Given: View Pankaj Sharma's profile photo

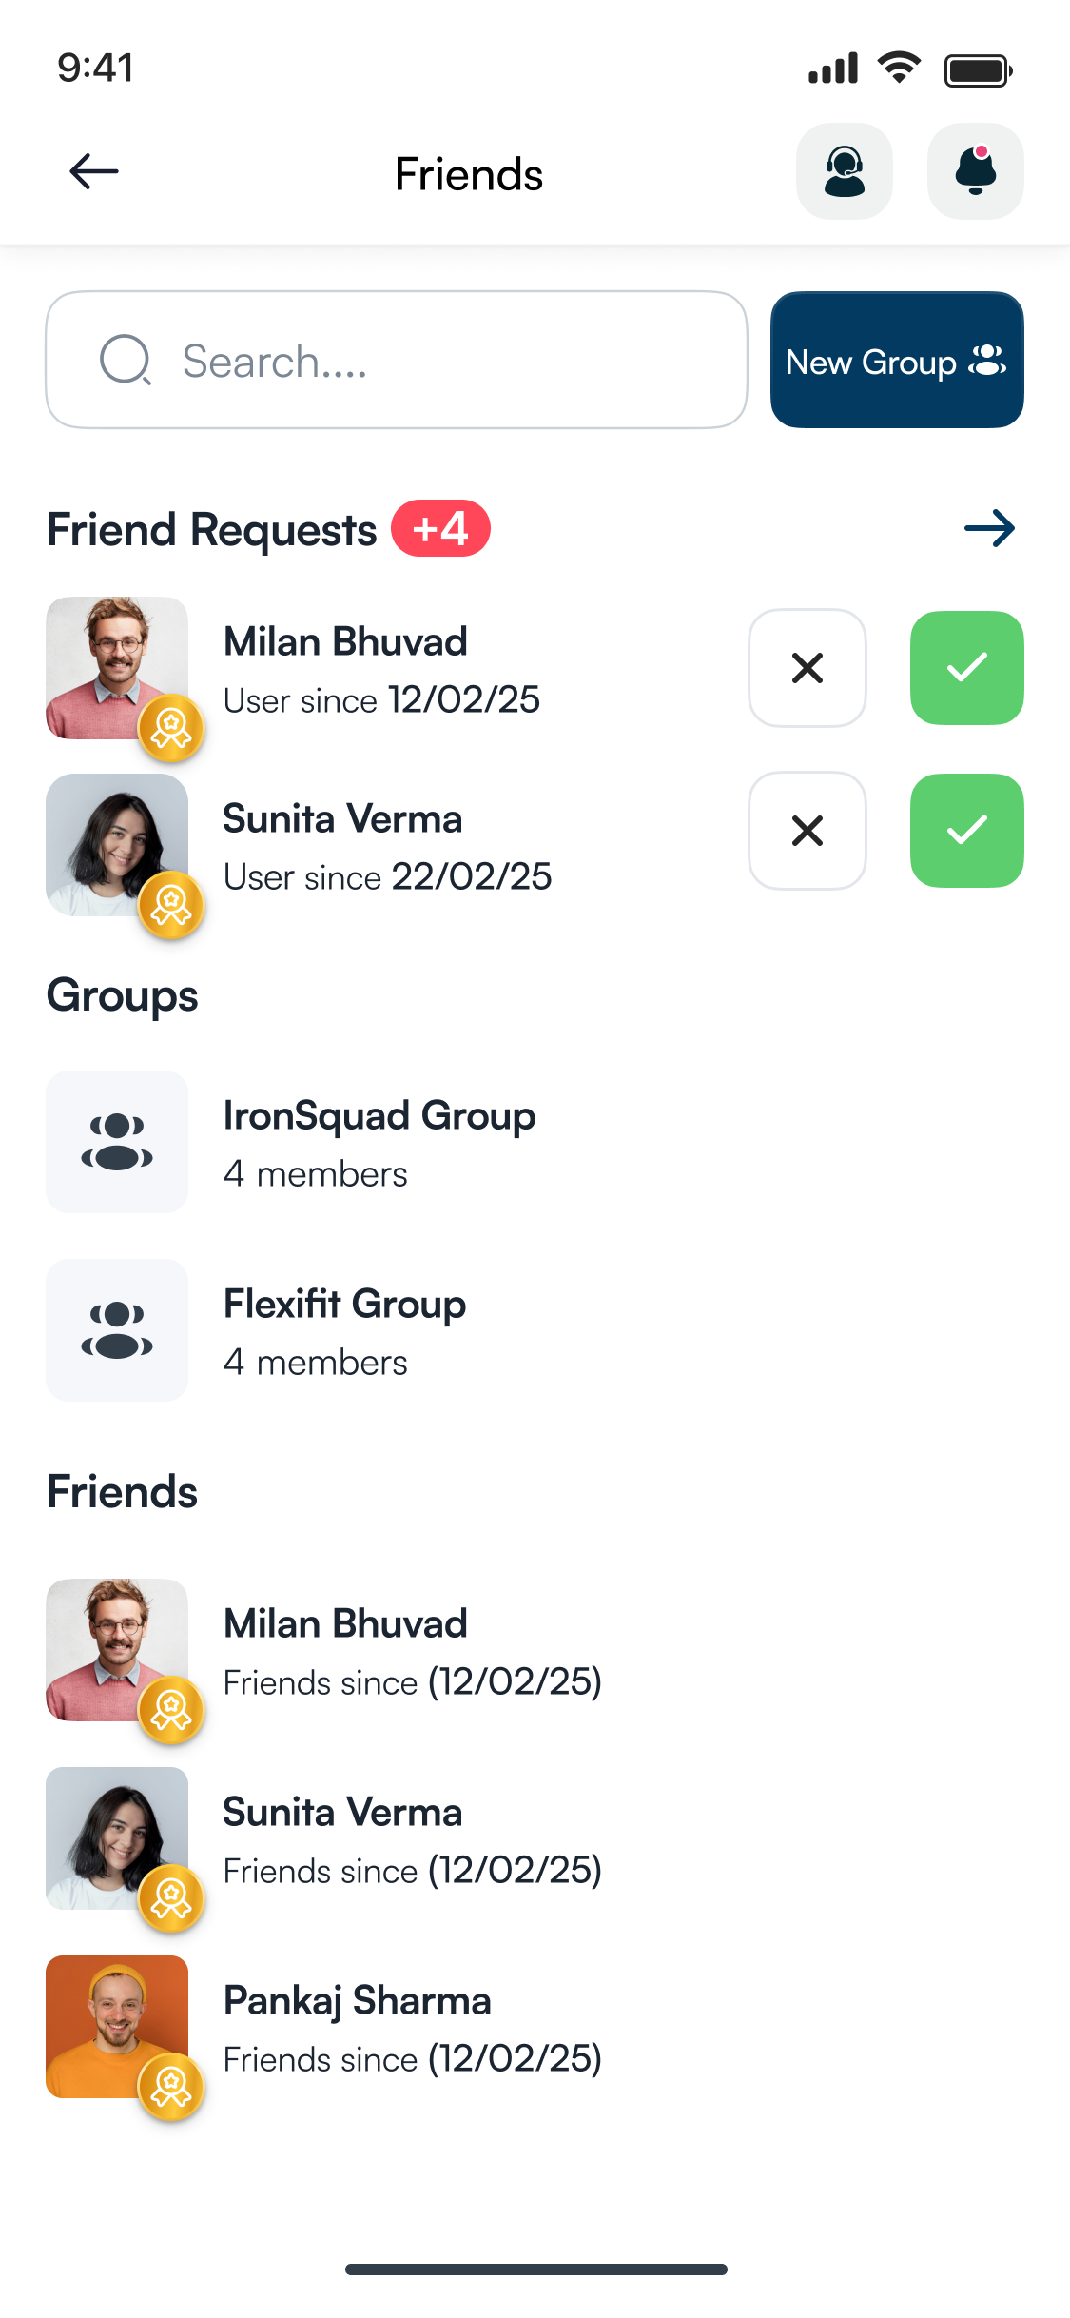Looking at the screenshot, I should [x=117, y=2027].
